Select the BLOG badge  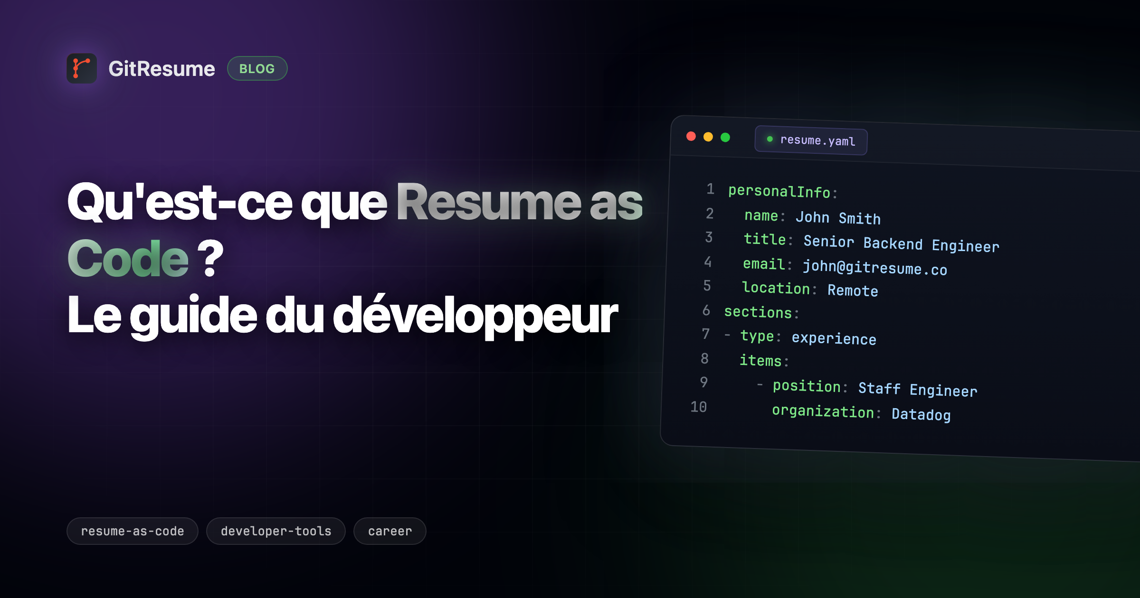257,68
